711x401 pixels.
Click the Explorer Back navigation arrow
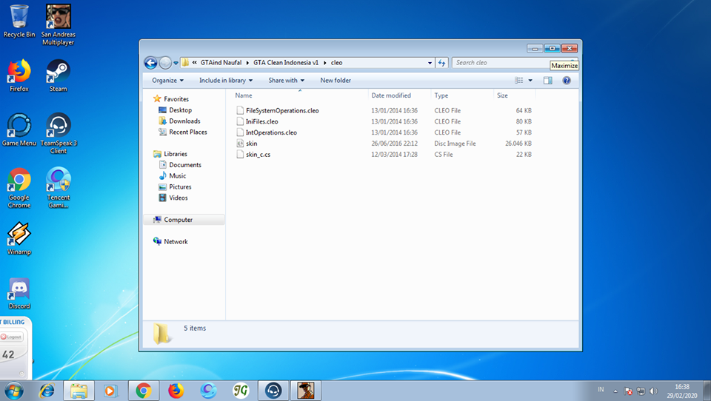coord(151,63)
